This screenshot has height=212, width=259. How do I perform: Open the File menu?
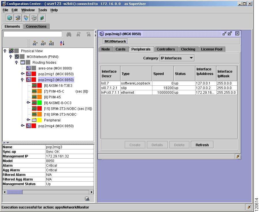coord(5,10)
